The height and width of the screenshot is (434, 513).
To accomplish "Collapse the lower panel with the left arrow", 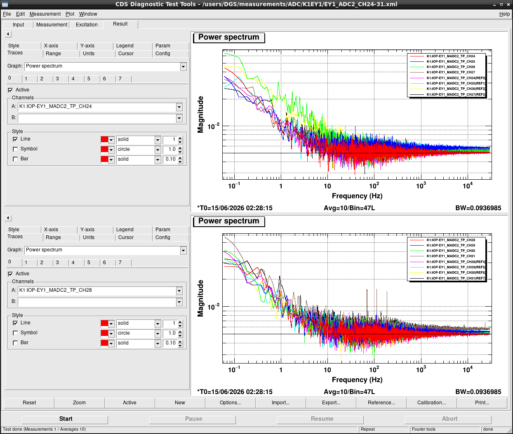I will pos(8,218).
